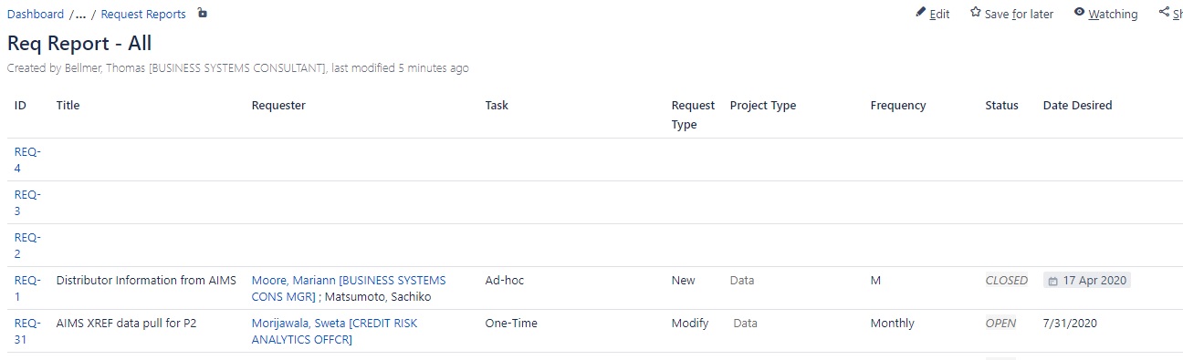The image size is (1183, 360).
Task: Sort by the ID column header
Action: point(20,105)
